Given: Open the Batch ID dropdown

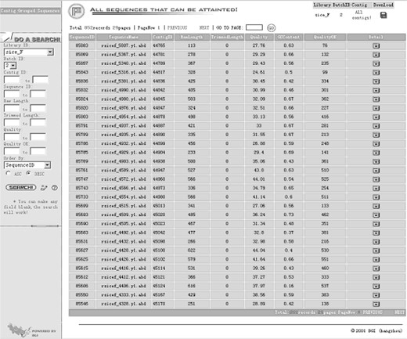Looking at the screenshot, I should click(10, 66).
